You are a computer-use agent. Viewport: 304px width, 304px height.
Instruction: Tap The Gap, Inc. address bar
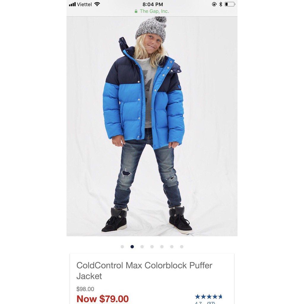(152, 11)
